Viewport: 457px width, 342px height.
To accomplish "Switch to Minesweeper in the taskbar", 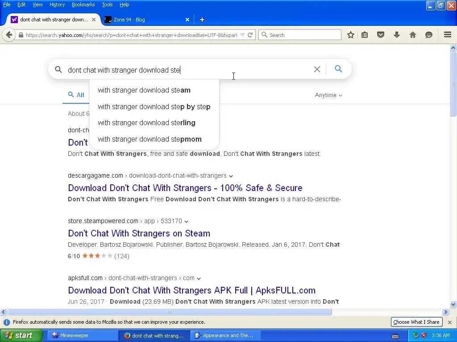I will point(82,336).
